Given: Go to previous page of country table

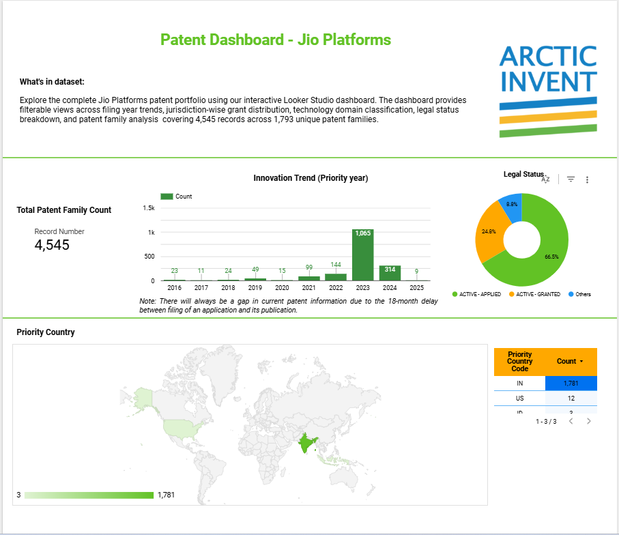Looking at the screenshot, I should pos(571,421).
